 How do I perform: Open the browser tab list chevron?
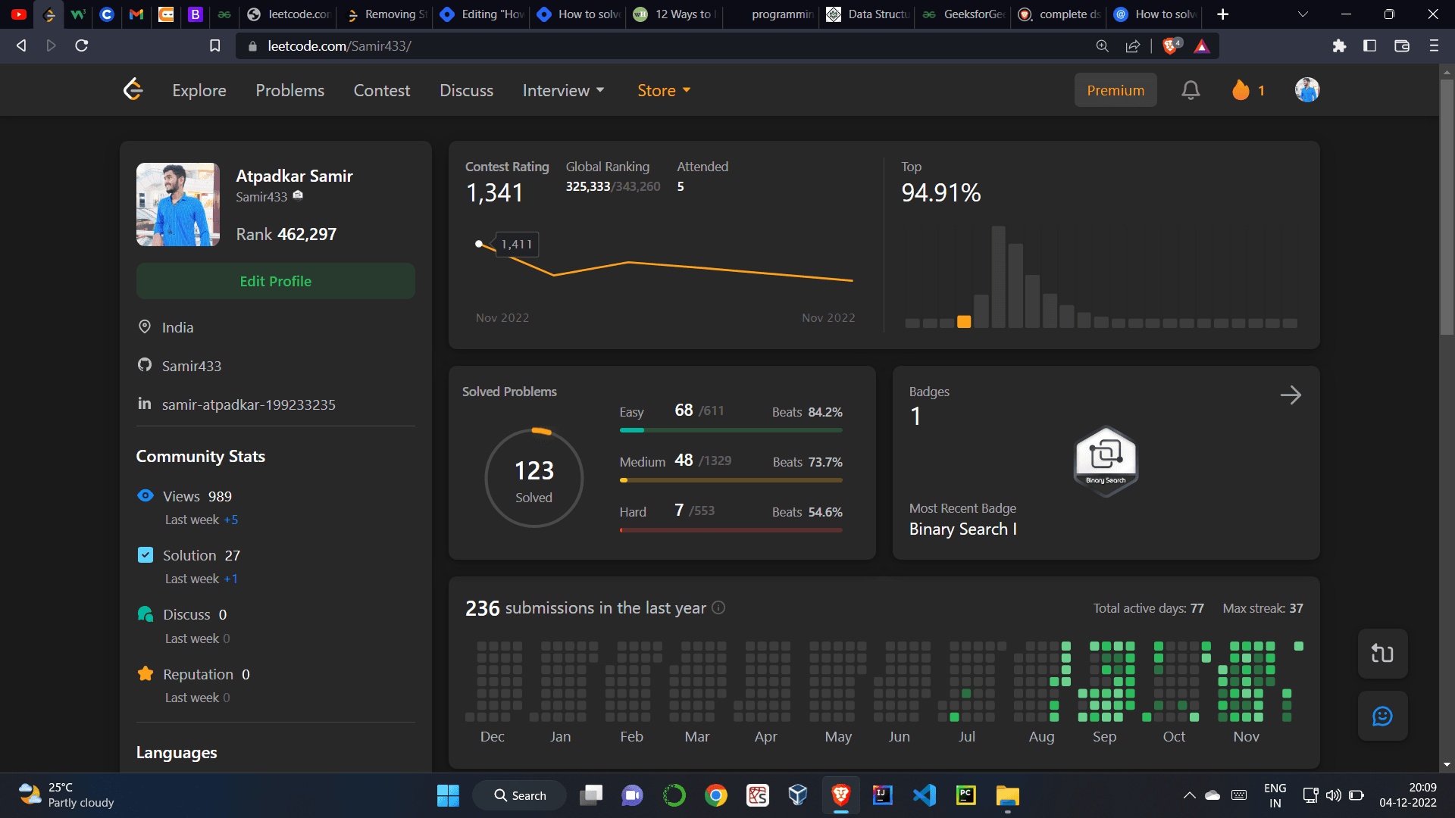point(1303,14)
